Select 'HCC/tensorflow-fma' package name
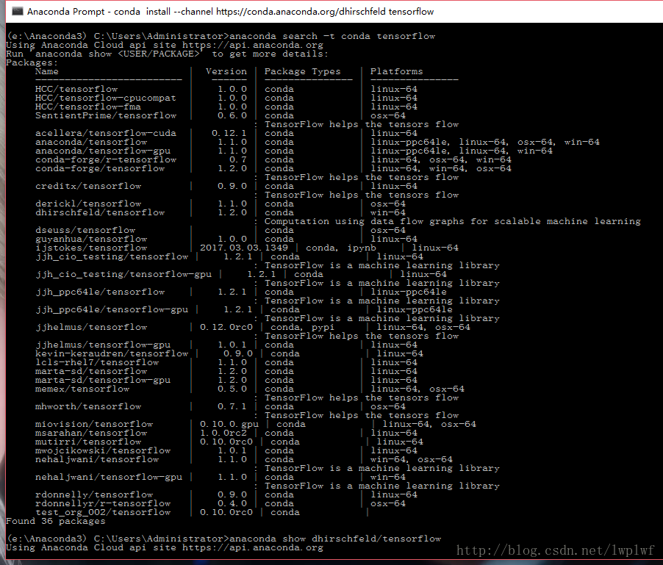The image size is (663, 565). click(88, 107)
